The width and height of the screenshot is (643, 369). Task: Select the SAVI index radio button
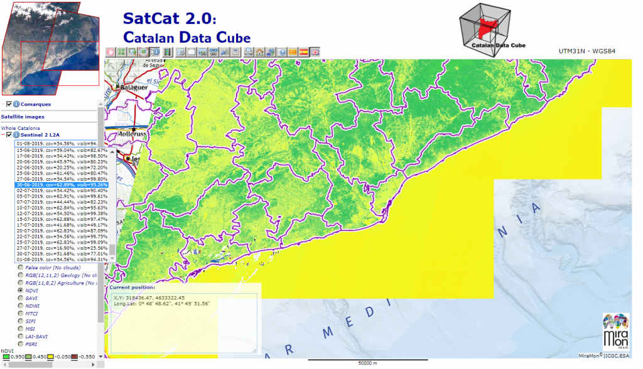tap(21, 298)
